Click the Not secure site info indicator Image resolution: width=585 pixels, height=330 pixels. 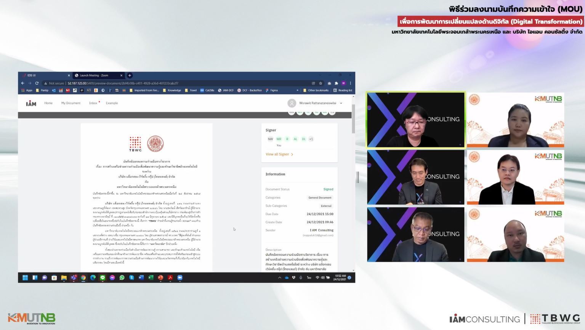pyautogui.click(x=54, y=83)
